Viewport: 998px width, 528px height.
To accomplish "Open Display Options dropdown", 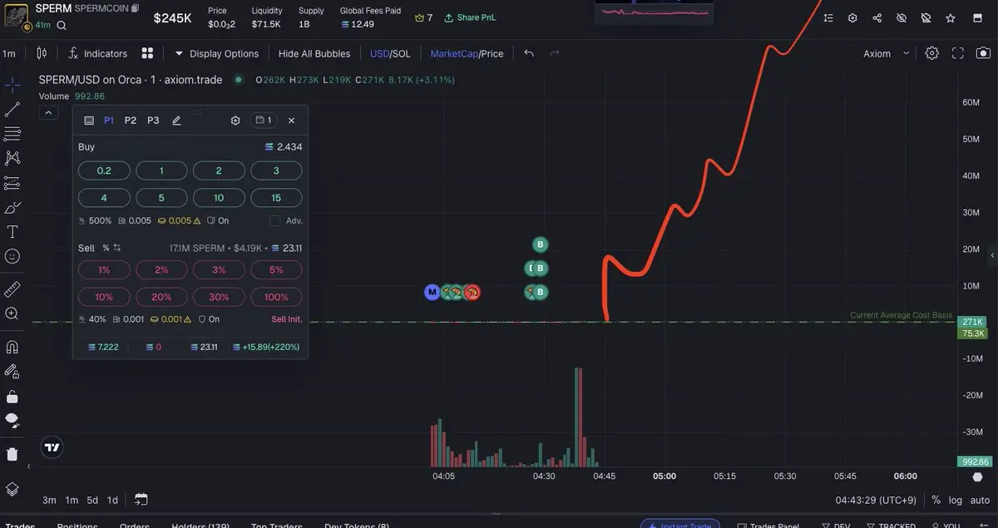I will 216,53.
